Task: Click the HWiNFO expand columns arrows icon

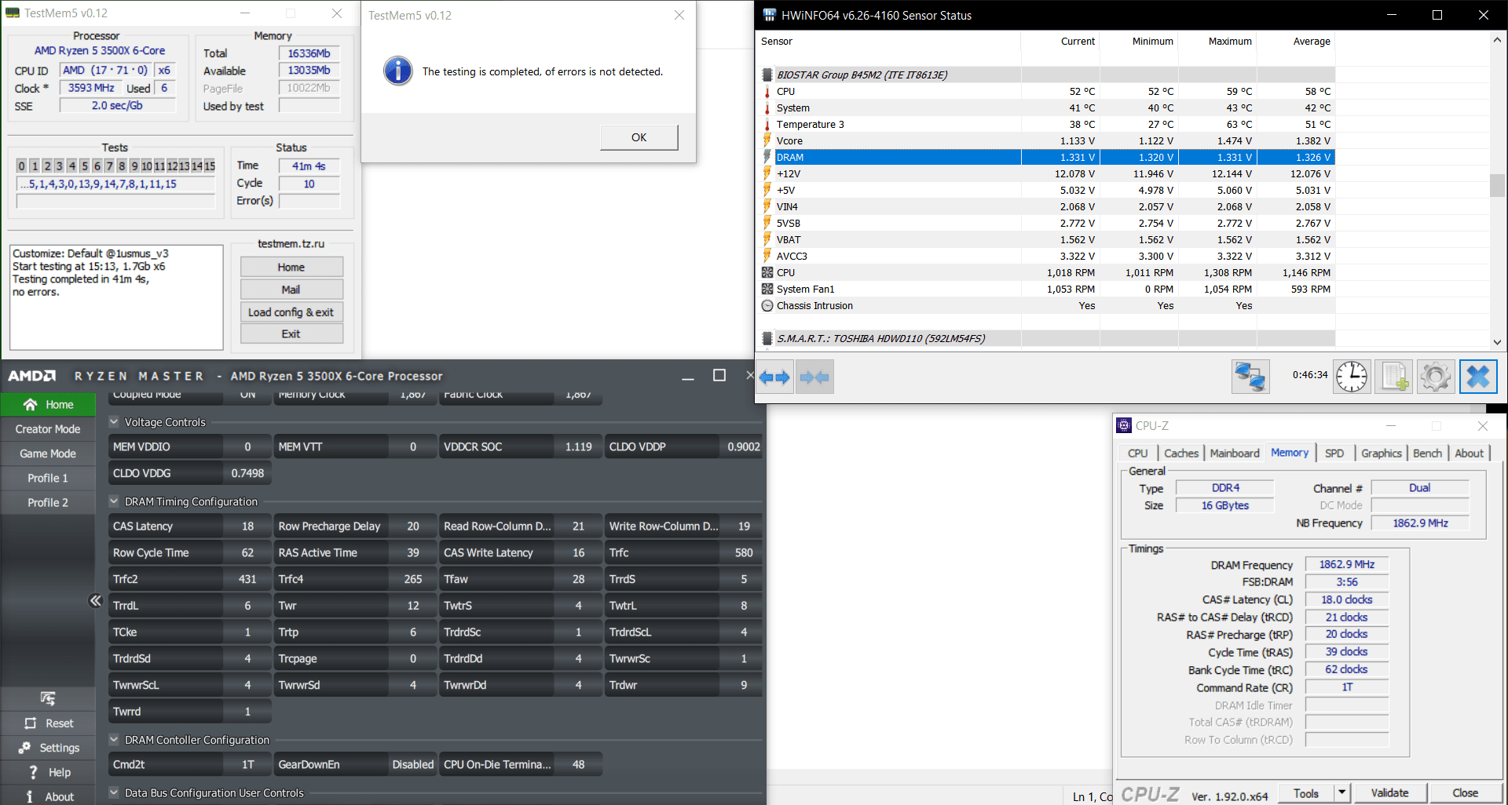Action: click(774, 377)
